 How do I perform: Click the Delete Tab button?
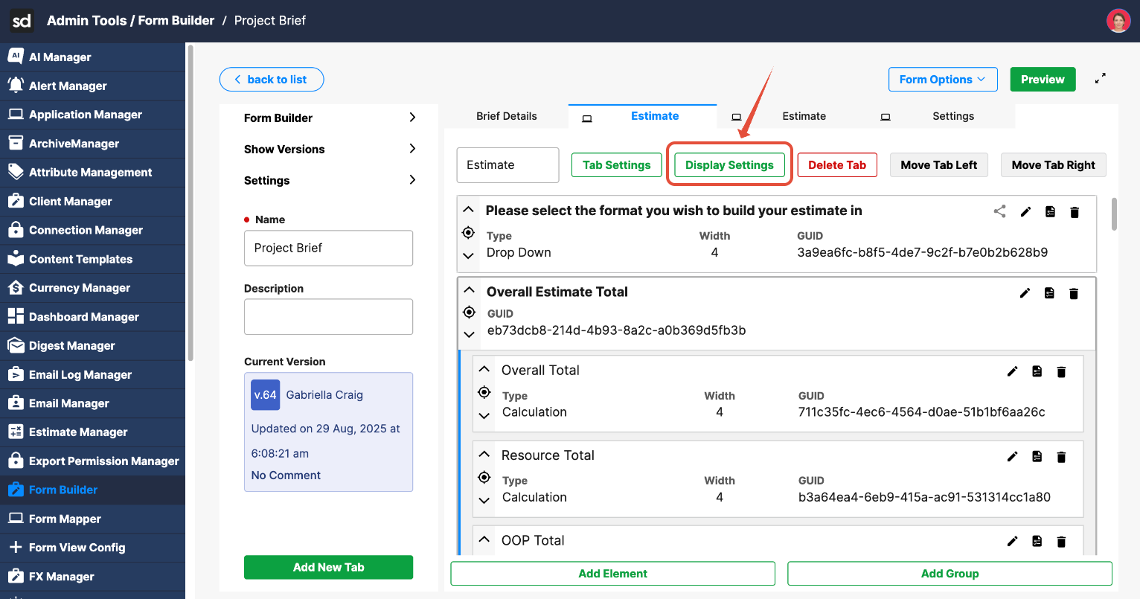[x=837, y=165]
